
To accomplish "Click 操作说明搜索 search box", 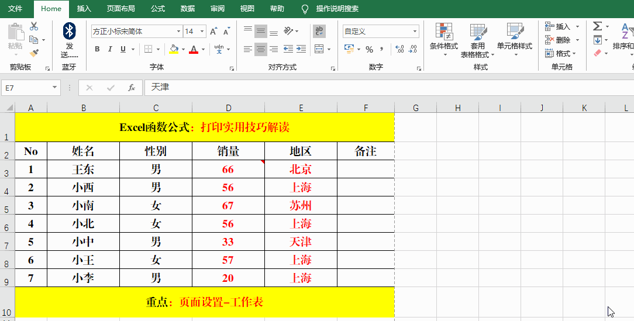I will pos(337,9).
